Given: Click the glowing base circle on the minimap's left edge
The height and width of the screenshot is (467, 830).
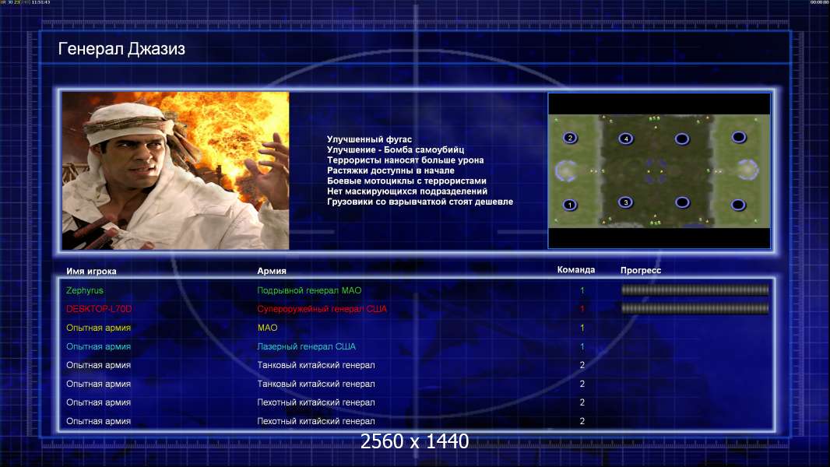Looking at the screenshot, I should (x=565, y=170).
